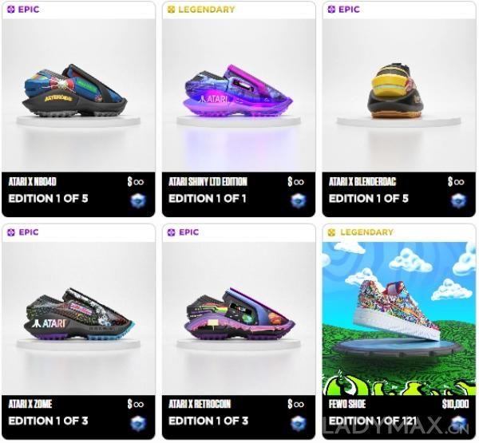
Task: Click the Epic label on Retrocoin card
Action: [x=188, y=232]
